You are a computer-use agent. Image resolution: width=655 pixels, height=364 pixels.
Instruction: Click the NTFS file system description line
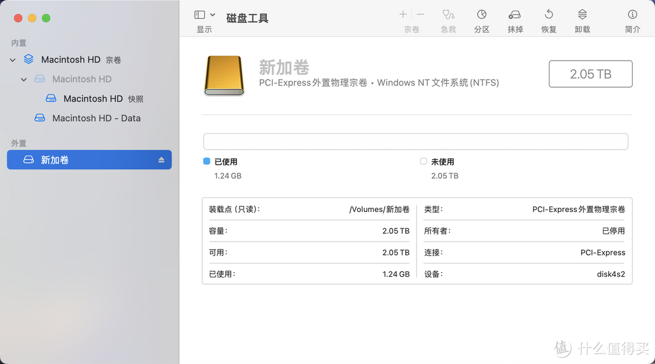click(x=379, y=83)
